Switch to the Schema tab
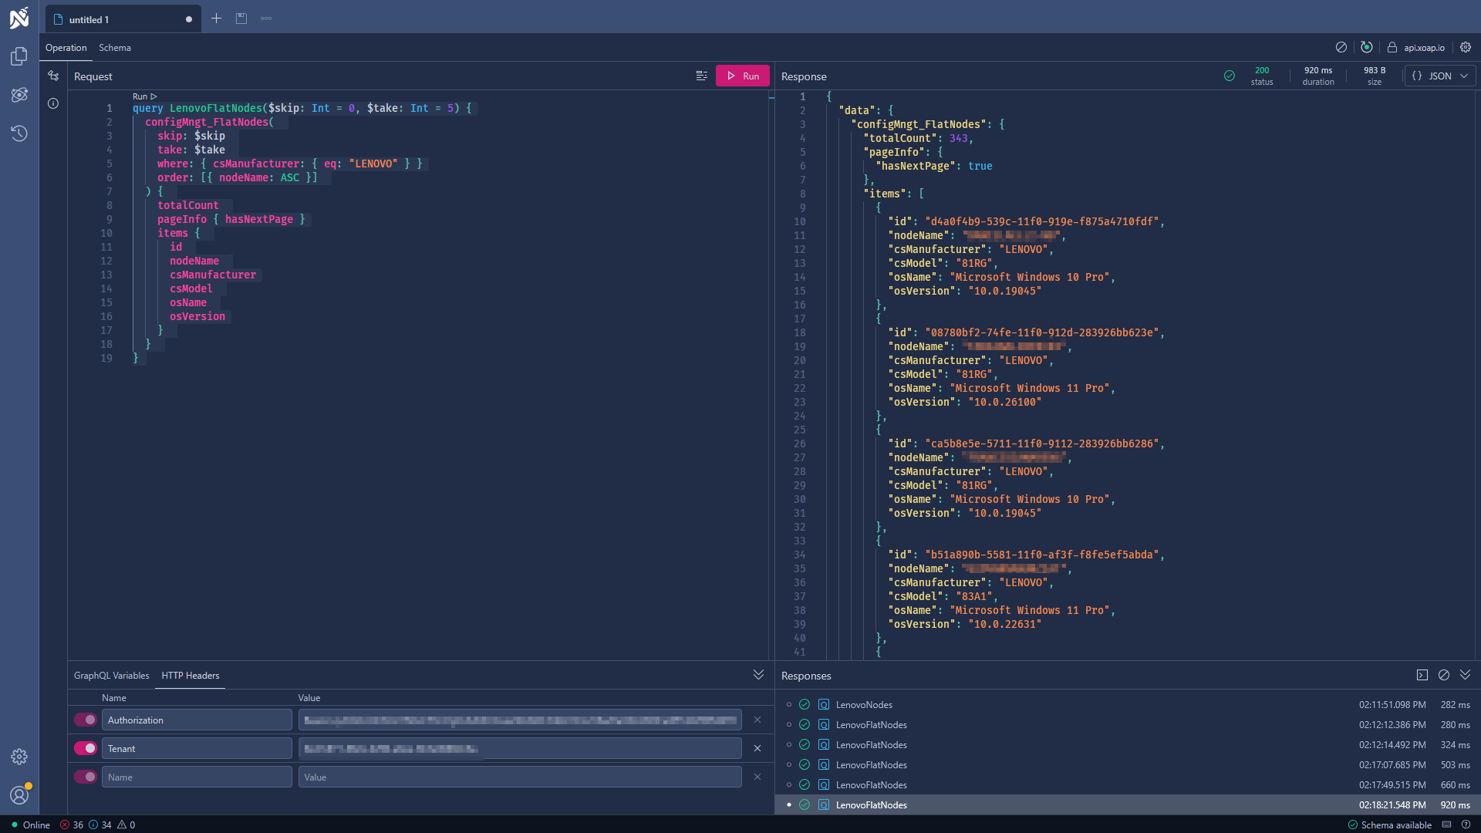 click(114, 47)
